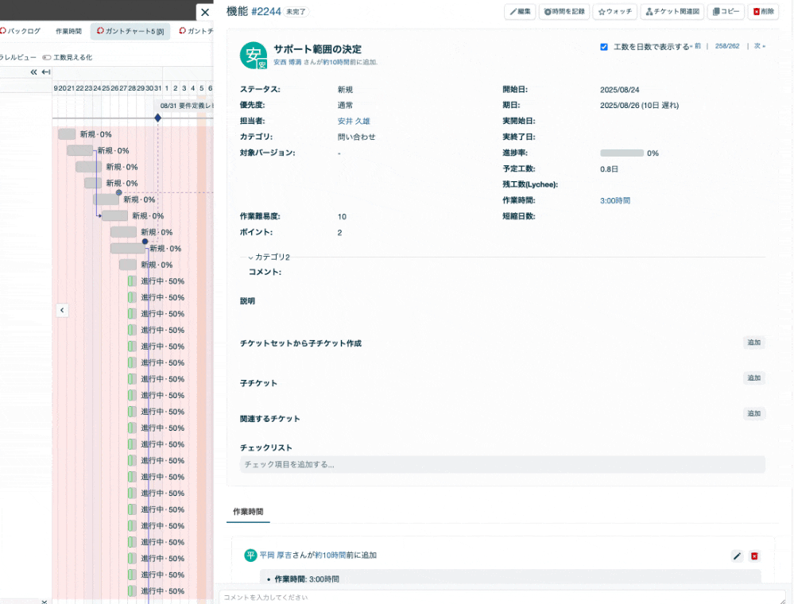Click the double-left chevron in Gantt header

point(33,72)
